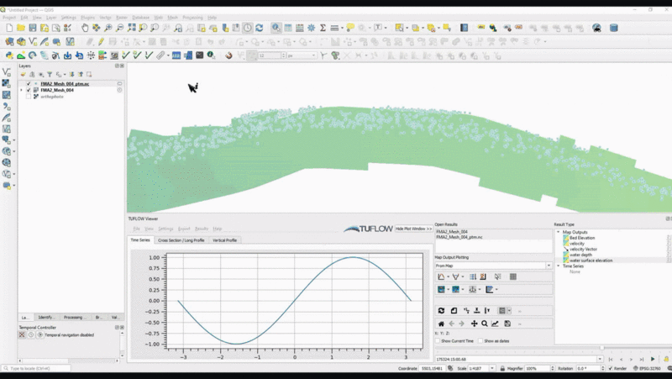
Task: Click the CRS icon for EPSG:32760
Action: click(636, 368)
